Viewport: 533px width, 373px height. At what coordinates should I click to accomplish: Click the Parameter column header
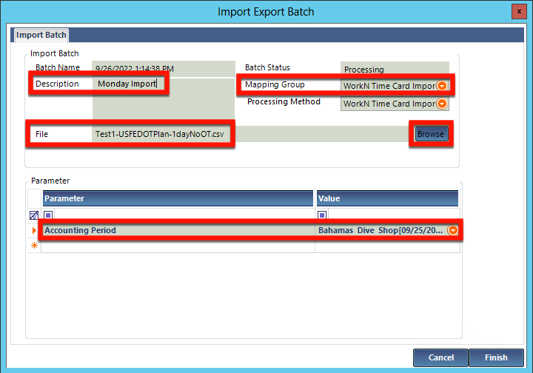pyautogui.click(x=178, y=198)
